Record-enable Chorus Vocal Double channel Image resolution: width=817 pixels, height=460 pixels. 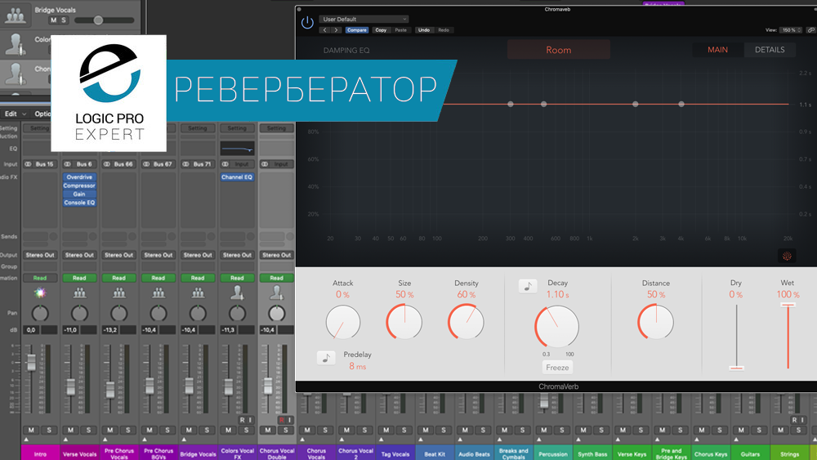[x=282, y=420]
